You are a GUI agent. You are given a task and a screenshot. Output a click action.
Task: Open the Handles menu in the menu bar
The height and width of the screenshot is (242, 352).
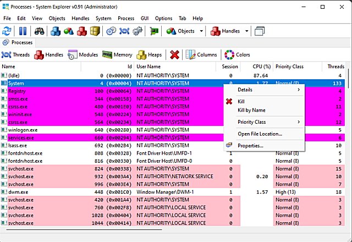(x=80, y=18)
